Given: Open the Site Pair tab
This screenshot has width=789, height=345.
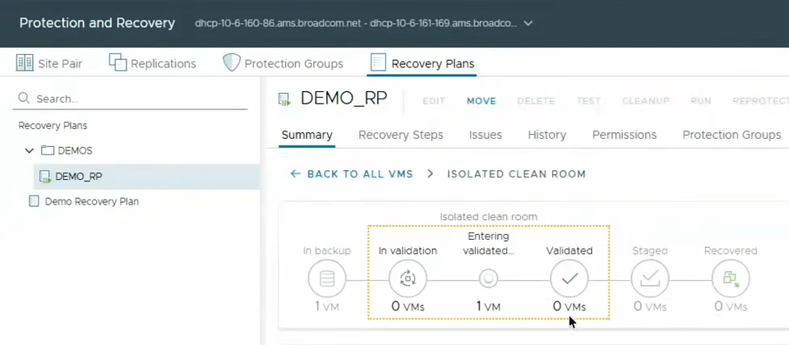Looking at the screenshot, I should [x=49, y=64].
